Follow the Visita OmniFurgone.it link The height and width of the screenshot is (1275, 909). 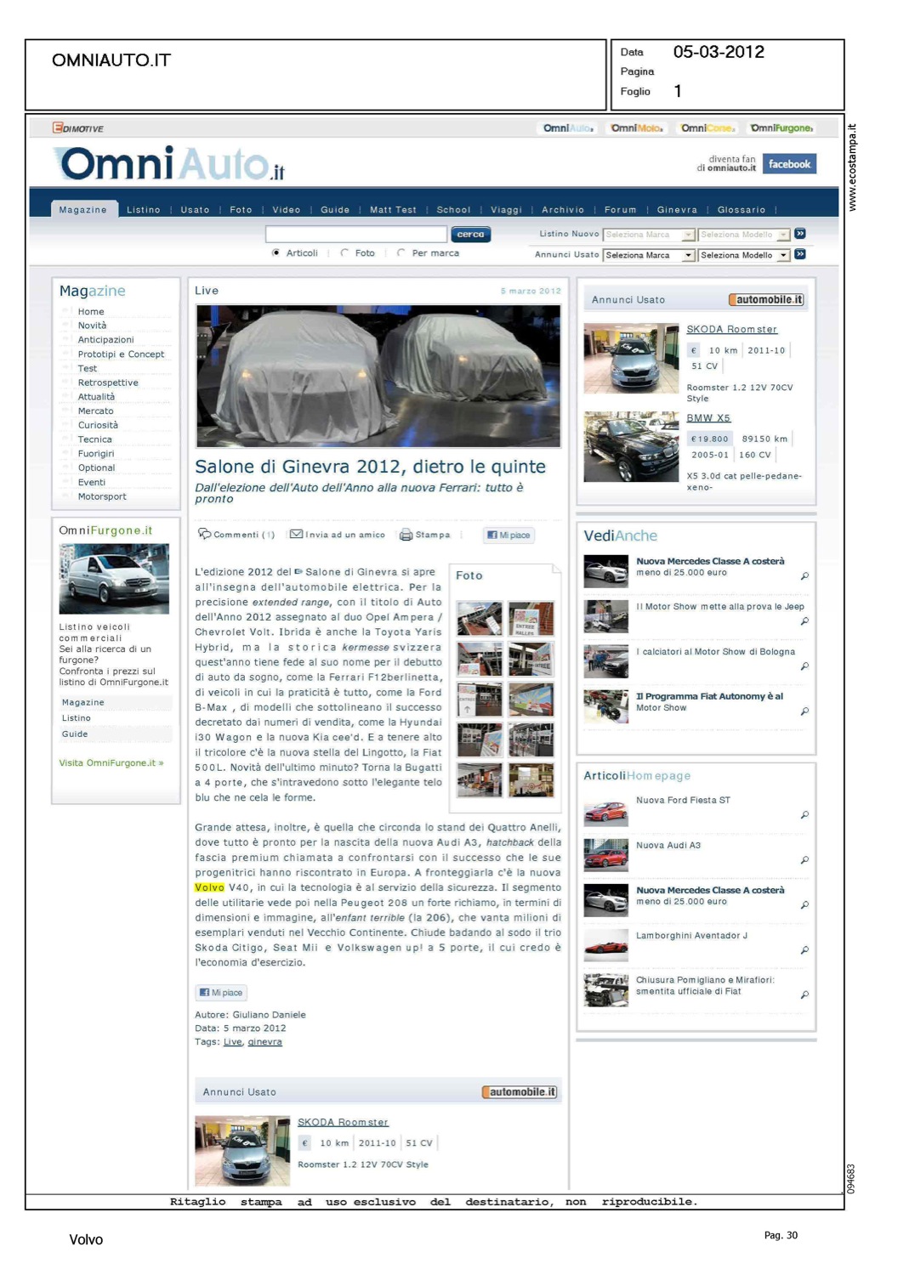tap(111, 763)
